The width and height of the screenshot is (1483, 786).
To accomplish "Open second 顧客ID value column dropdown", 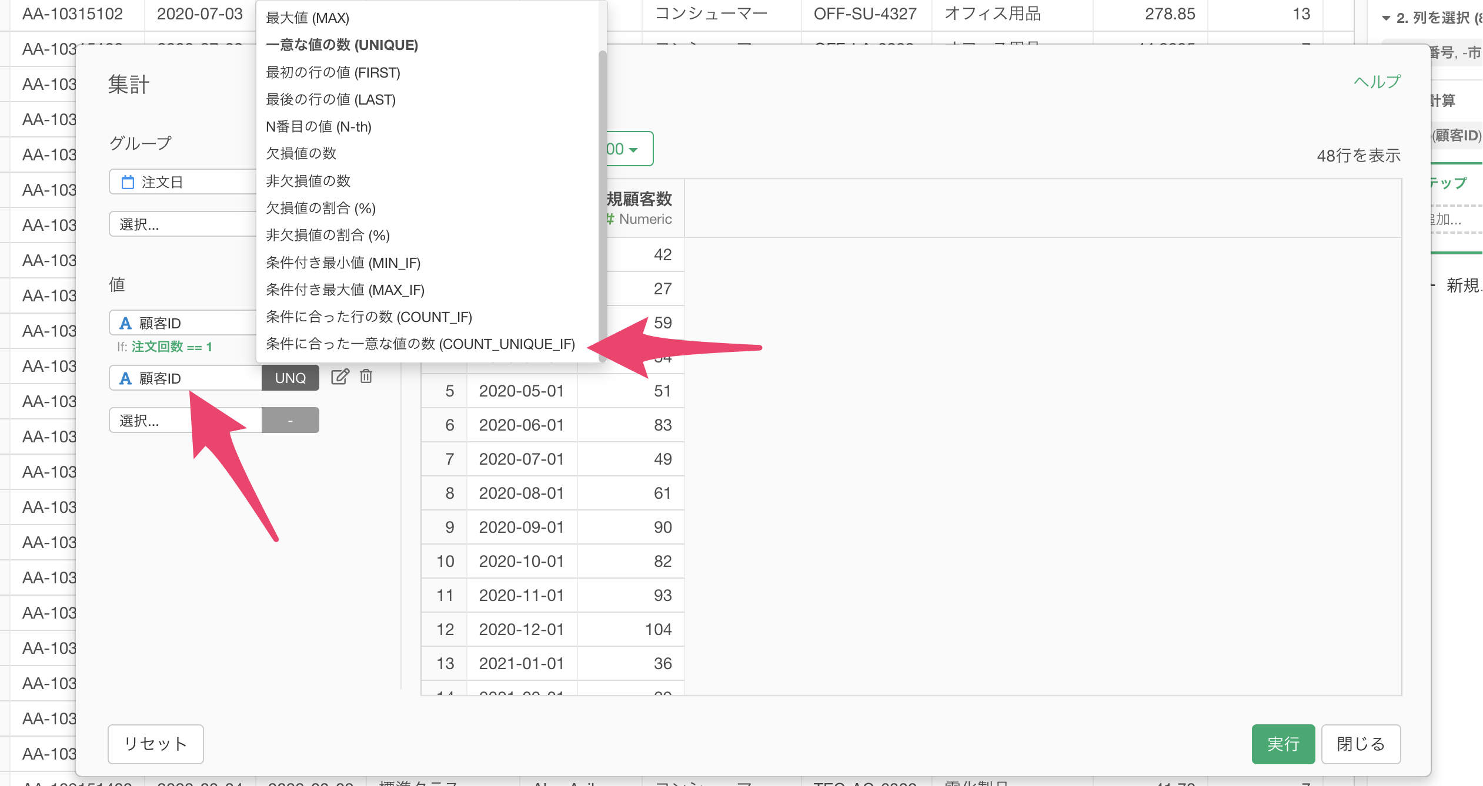I will tap(185, 378).
